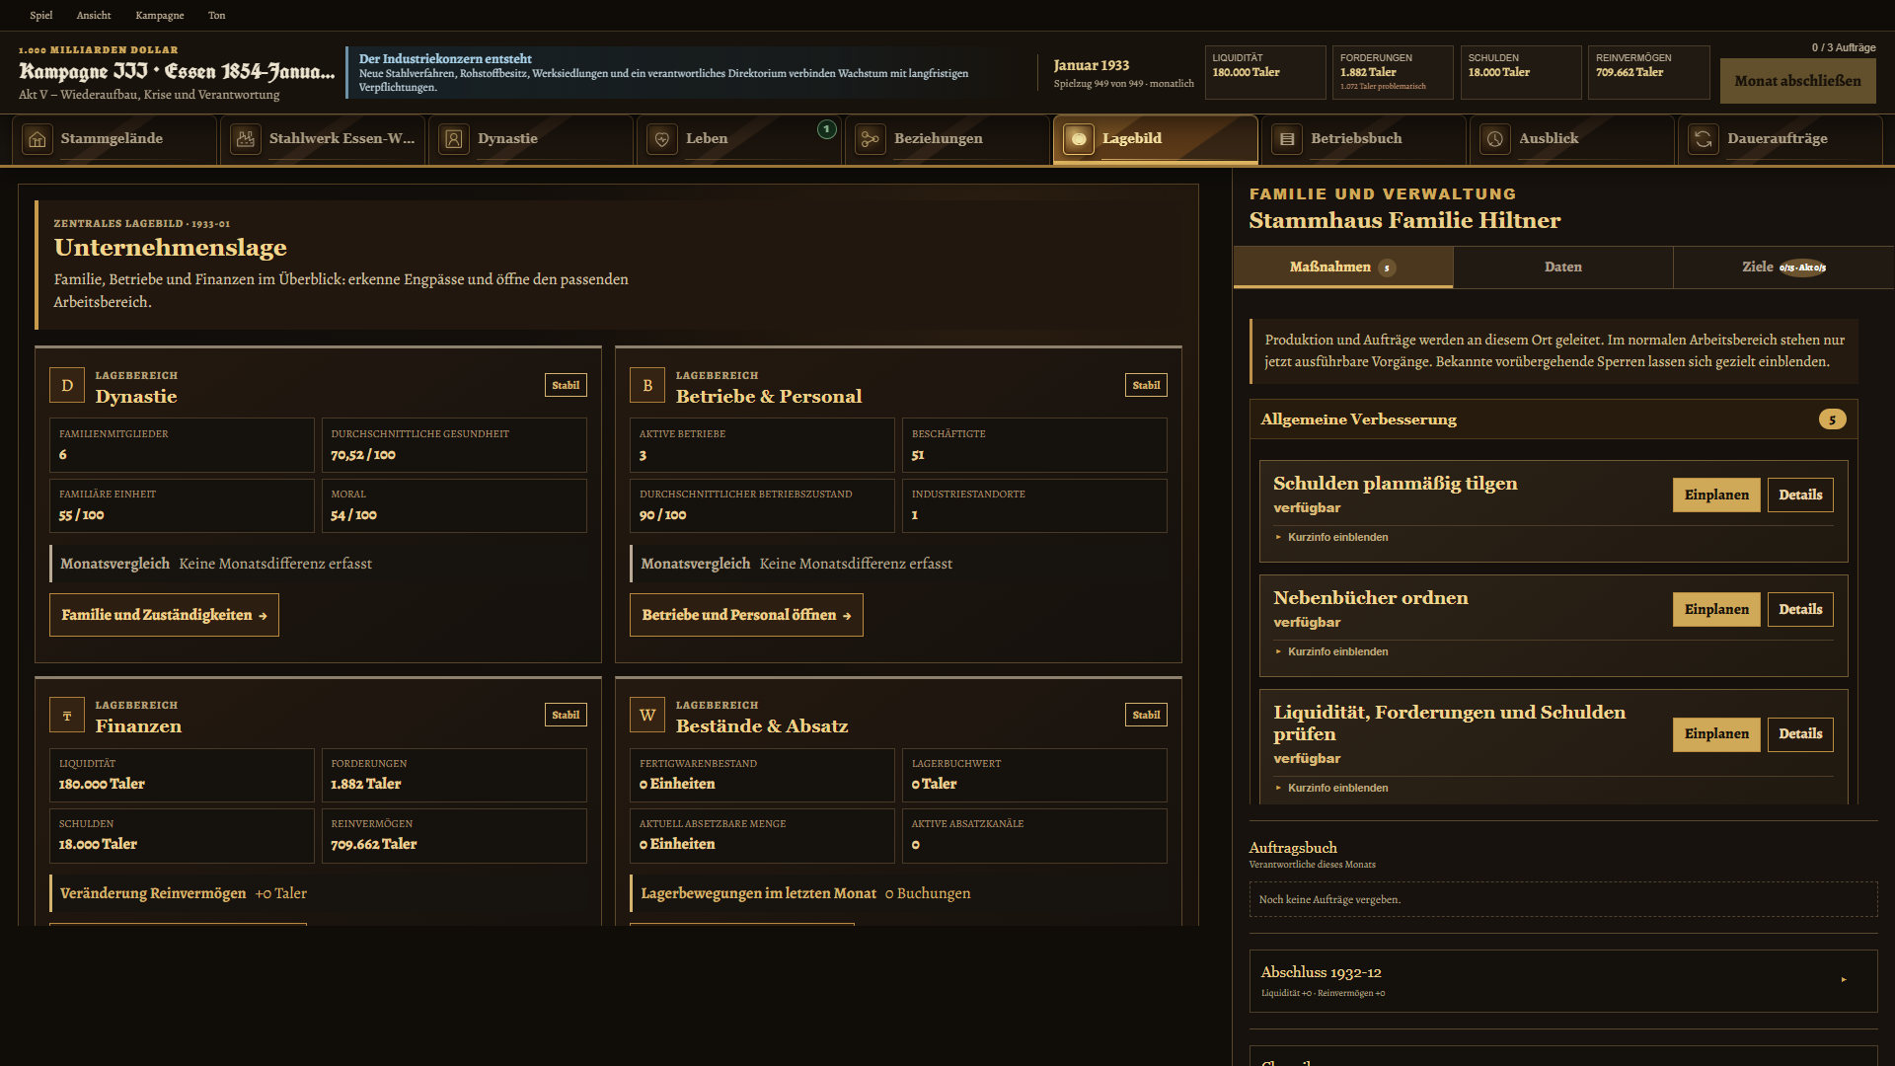This screenshot has height=1066, width=1895.
Task: Click the Leben heart-shield icon
Action: click(662, 139)
